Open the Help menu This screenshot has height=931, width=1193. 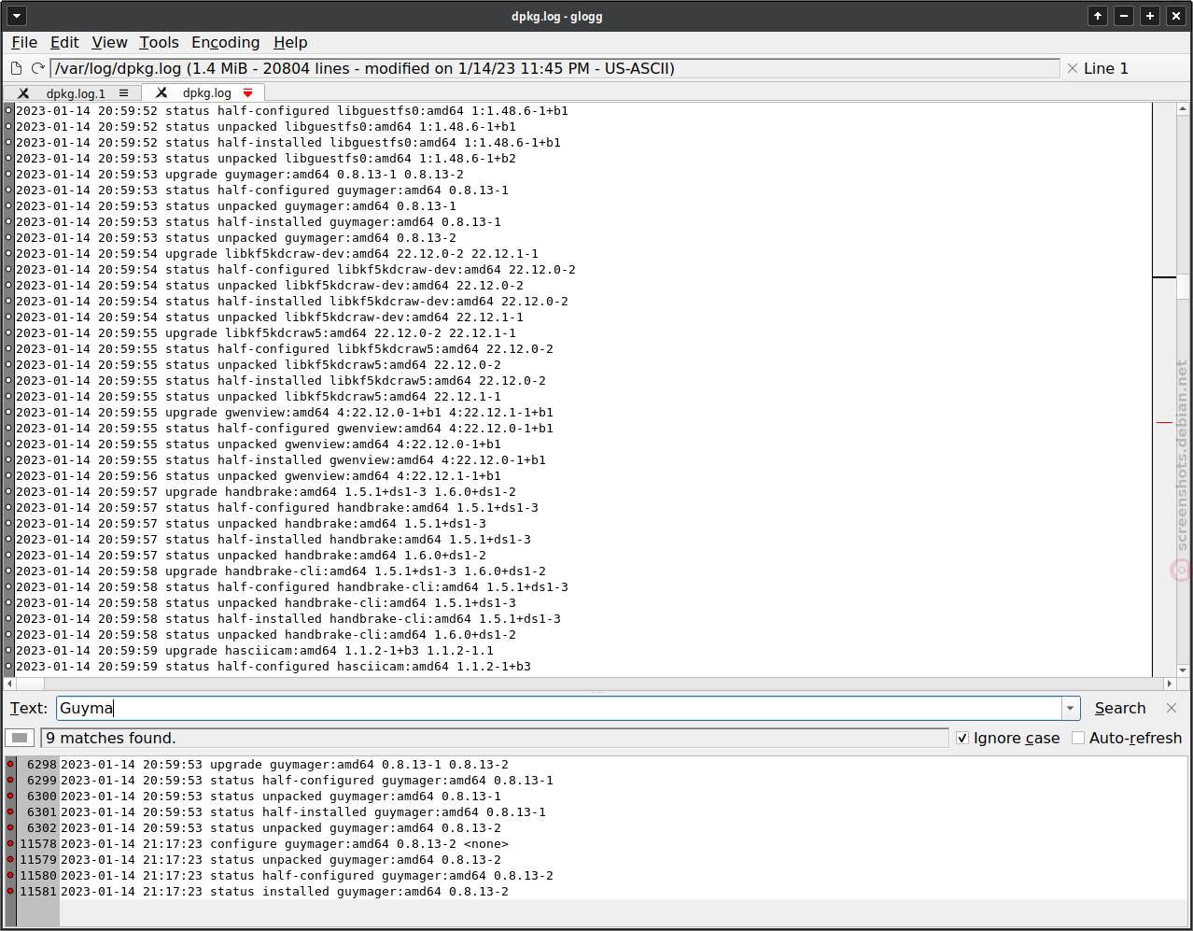pyautogui.click(x=290, y=42)
